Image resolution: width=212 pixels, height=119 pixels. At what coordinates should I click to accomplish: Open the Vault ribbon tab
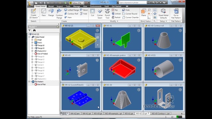point(107,6)
